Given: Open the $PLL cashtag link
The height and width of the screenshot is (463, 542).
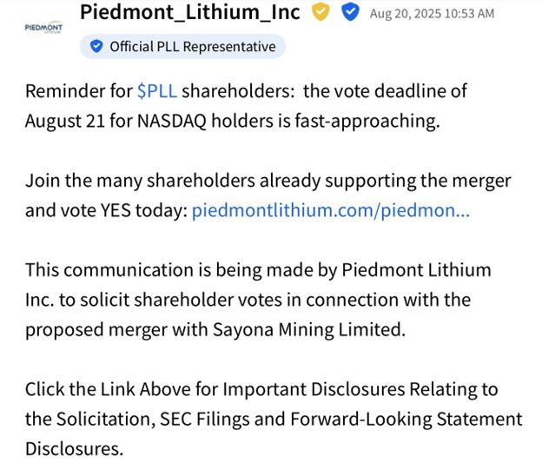Looking at the screenshot, I should (157, 91).
